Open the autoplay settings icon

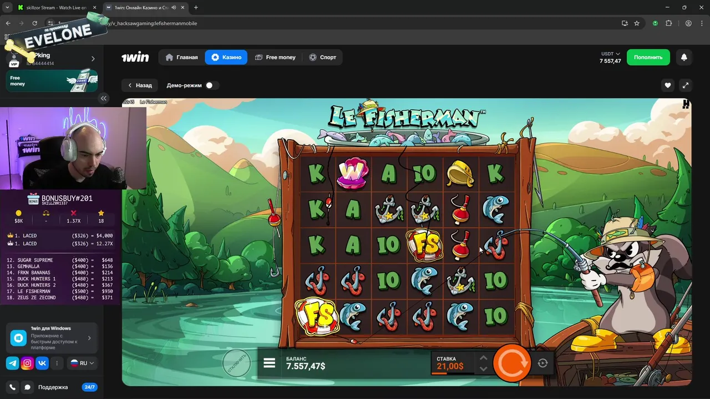[543, 363]
